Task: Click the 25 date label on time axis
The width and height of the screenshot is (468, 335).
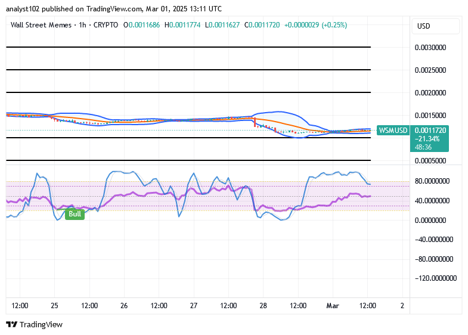Action: pyautogui.click(x=54, y=306)
